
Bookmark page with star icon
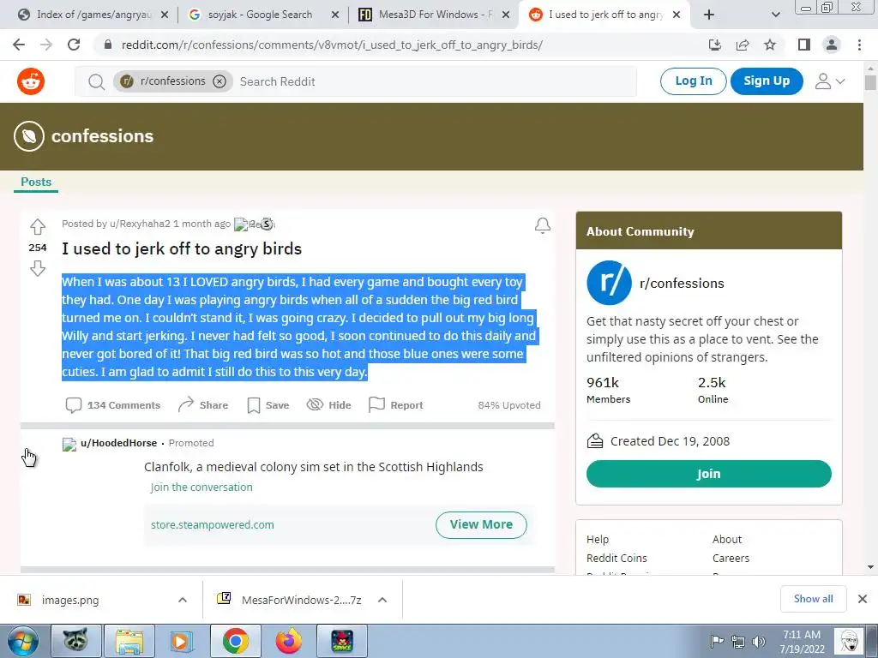(770, 45)
